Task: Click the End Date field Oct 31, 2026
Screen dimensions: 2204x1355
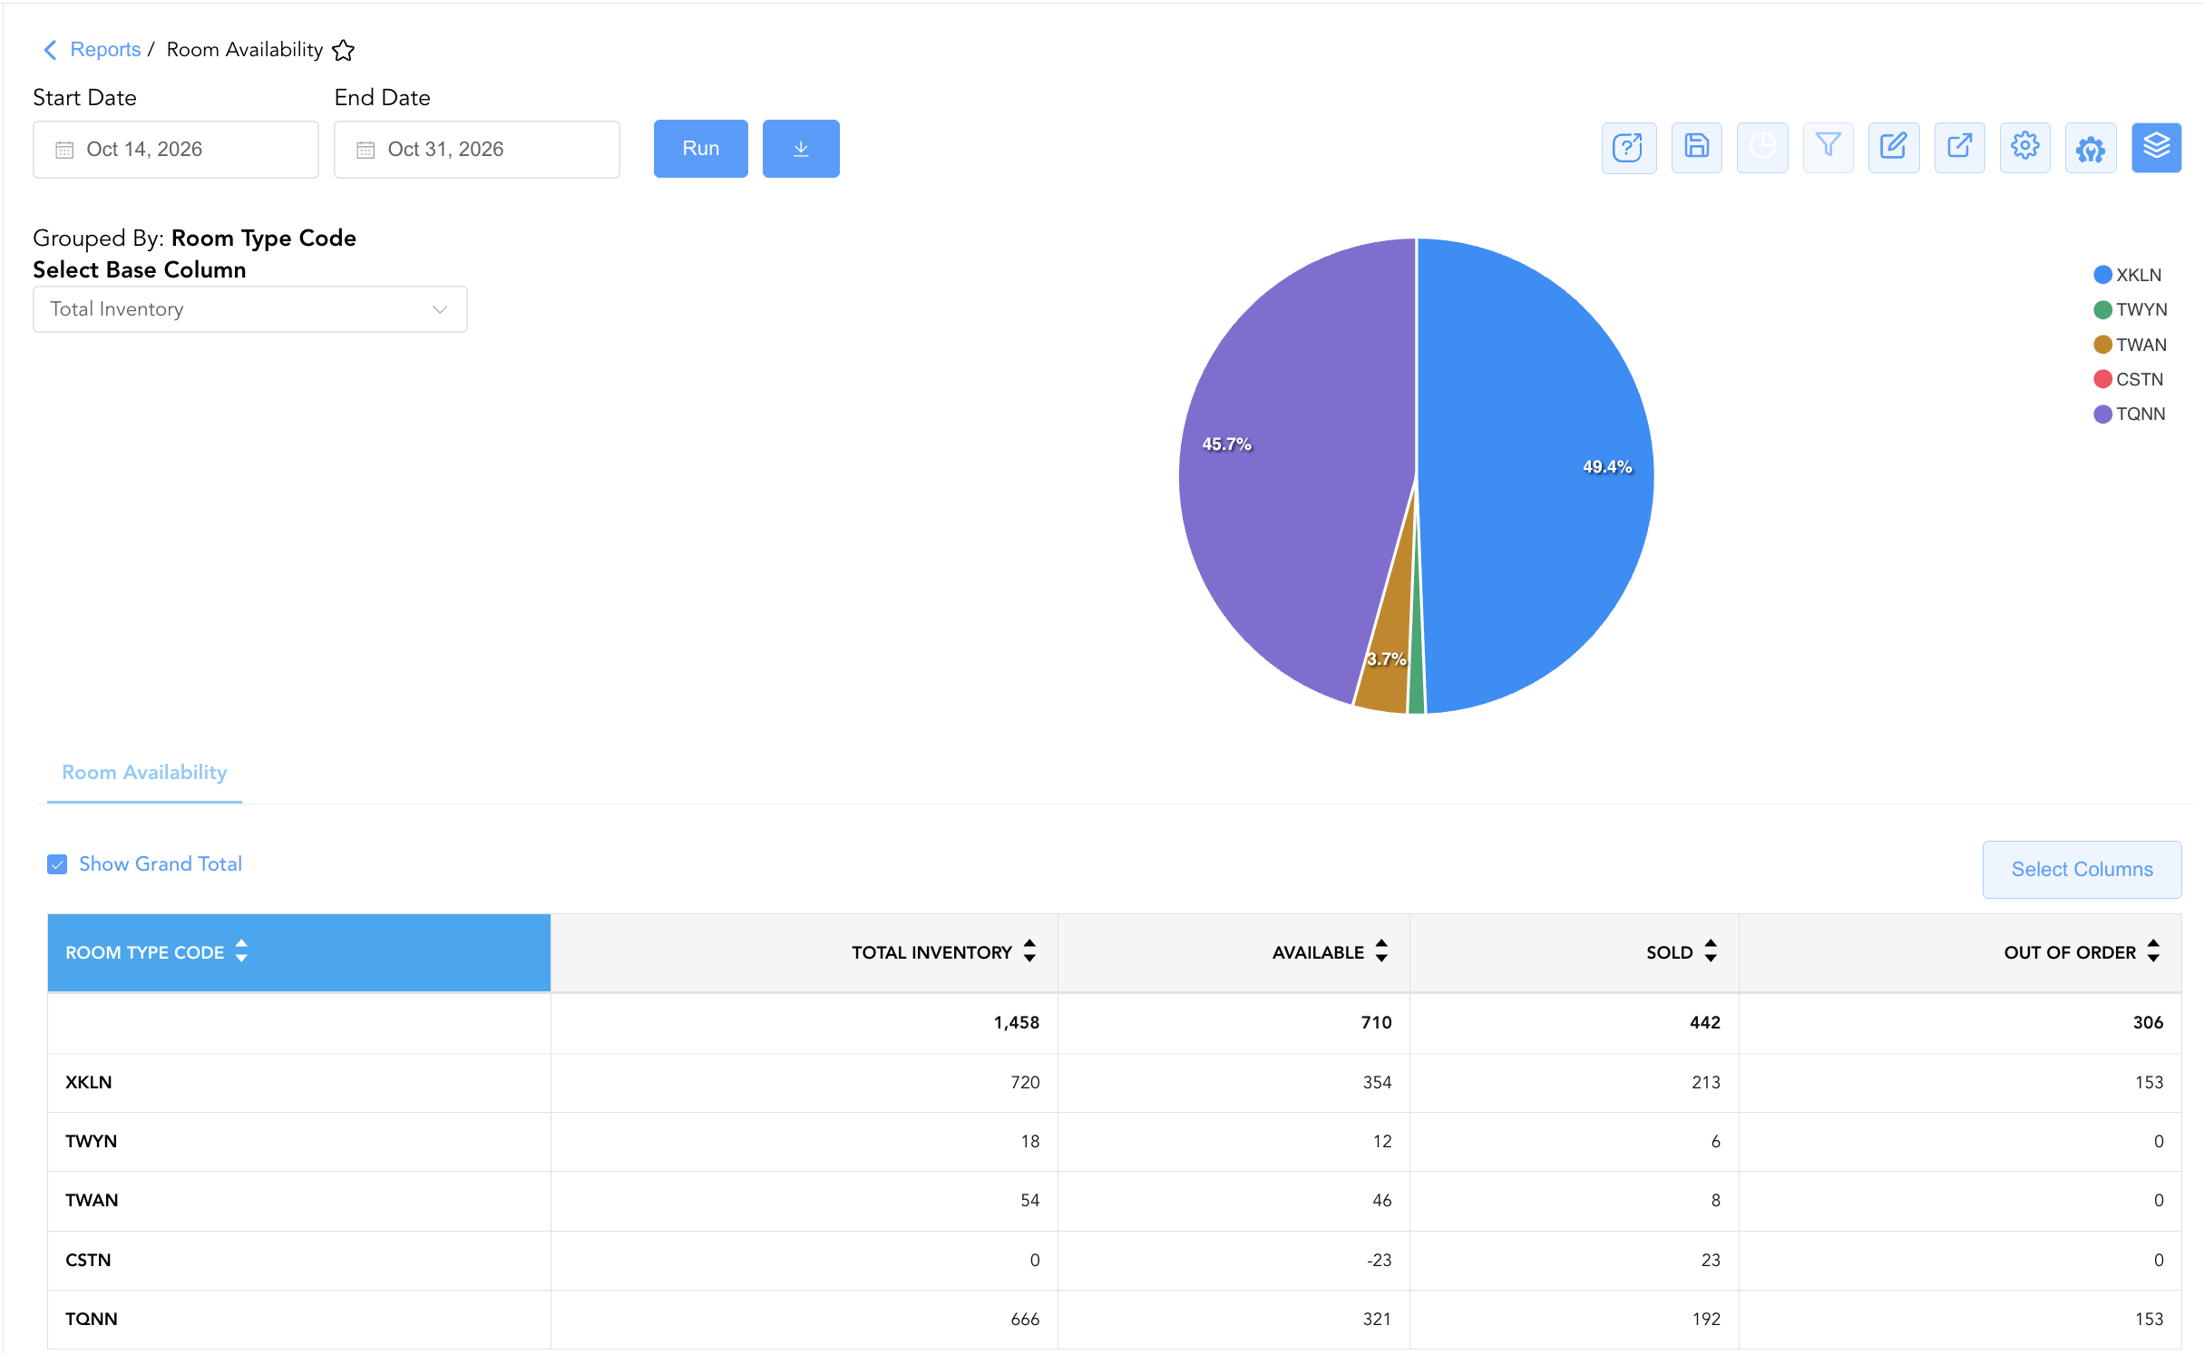Action: 477,150
